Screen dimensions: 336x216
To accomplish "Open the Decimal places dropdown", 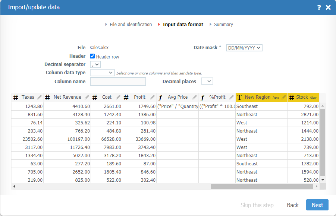I will [x=207, y=81].
